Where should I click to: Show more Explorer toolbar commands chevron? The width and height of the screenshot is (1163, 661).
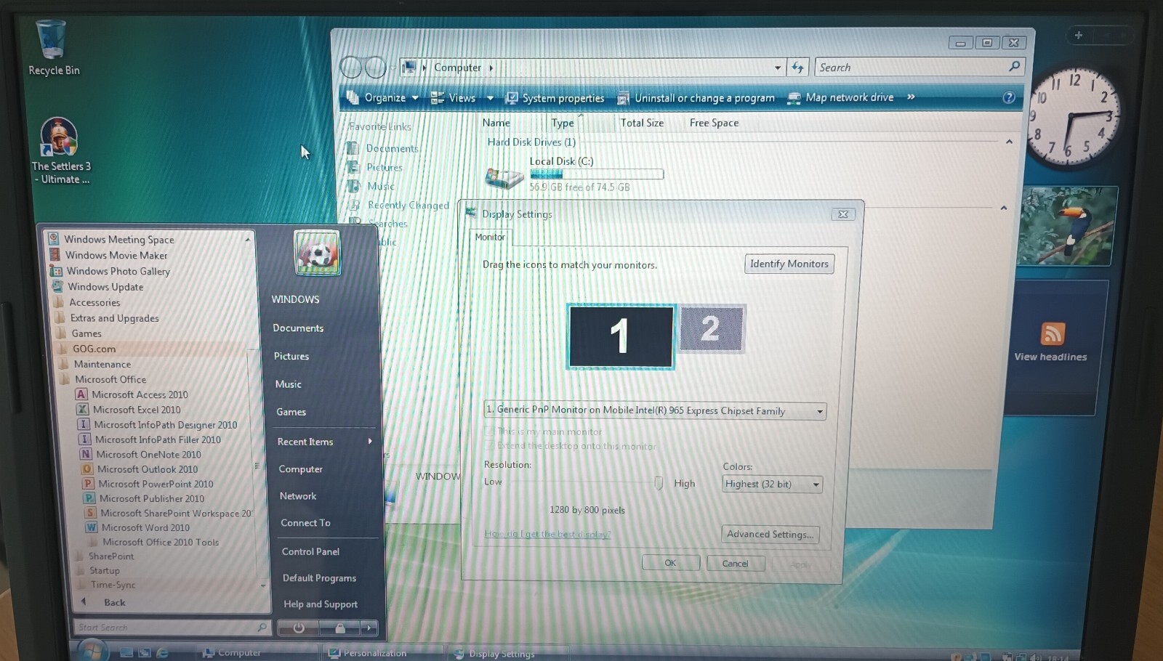tap(911, 97)
